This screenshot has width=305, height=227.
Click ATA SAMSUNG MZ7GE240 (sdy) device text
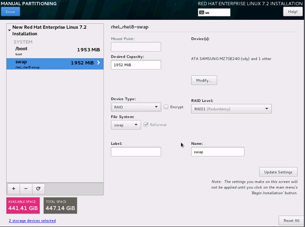tap(220, 58)
